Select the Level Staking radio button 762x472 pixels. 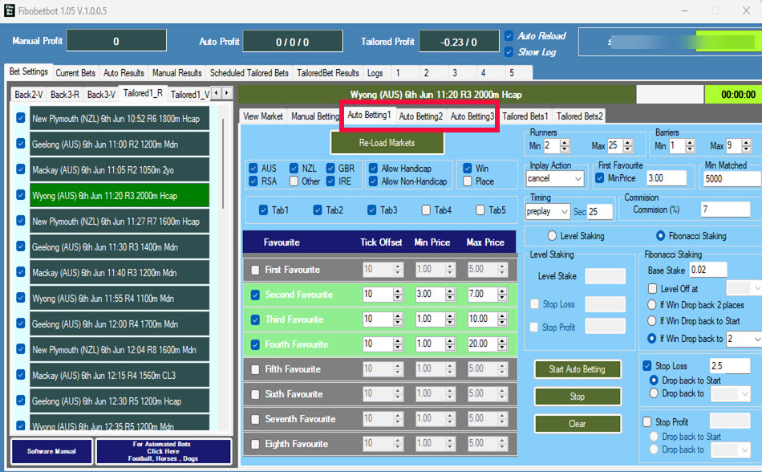tap(552, 236)
